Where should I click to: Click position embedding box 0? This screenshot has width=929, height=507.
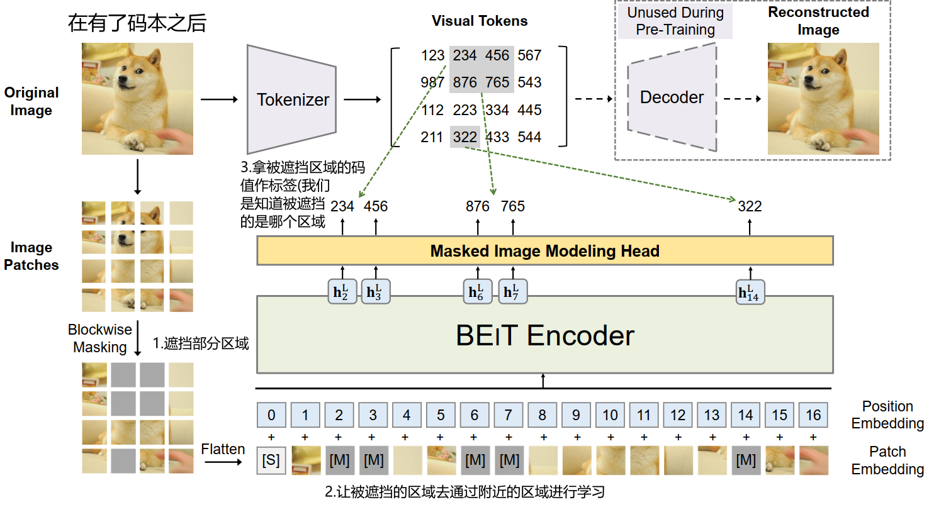click(271, 415)
